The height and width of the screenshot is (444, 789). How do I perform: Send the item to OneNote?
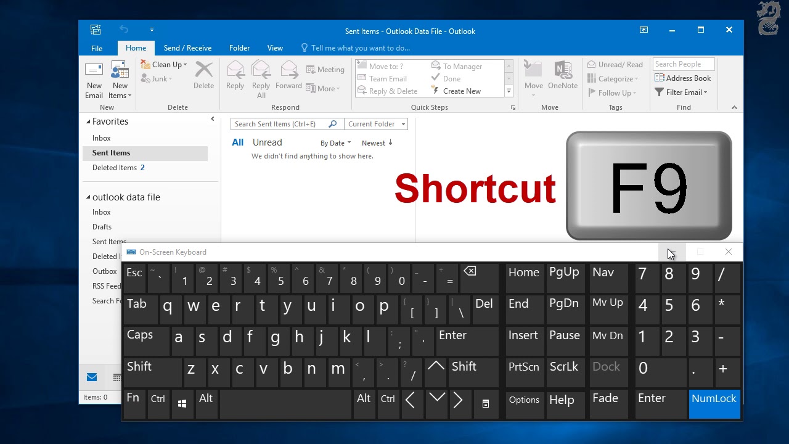[563, 75]
